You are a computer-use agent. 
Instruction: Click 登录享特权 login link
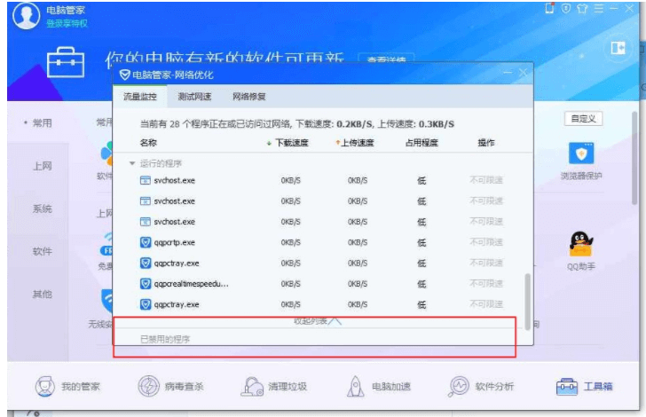coord(67,23)
